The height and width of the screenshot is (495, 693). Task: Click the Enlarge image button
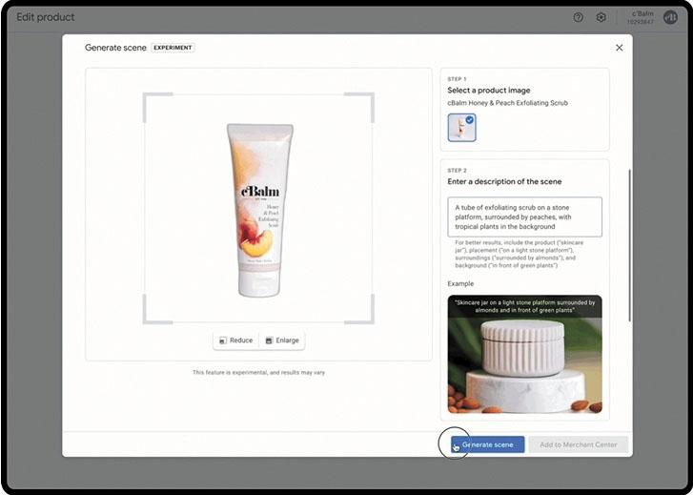coord(282,340)
